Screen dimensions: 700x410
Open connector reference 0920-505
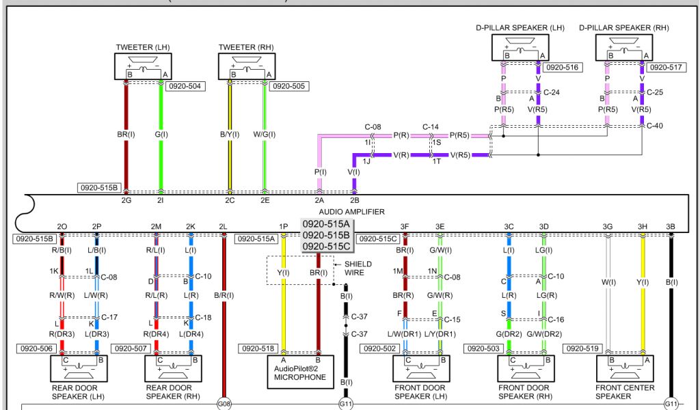[290, 86]
